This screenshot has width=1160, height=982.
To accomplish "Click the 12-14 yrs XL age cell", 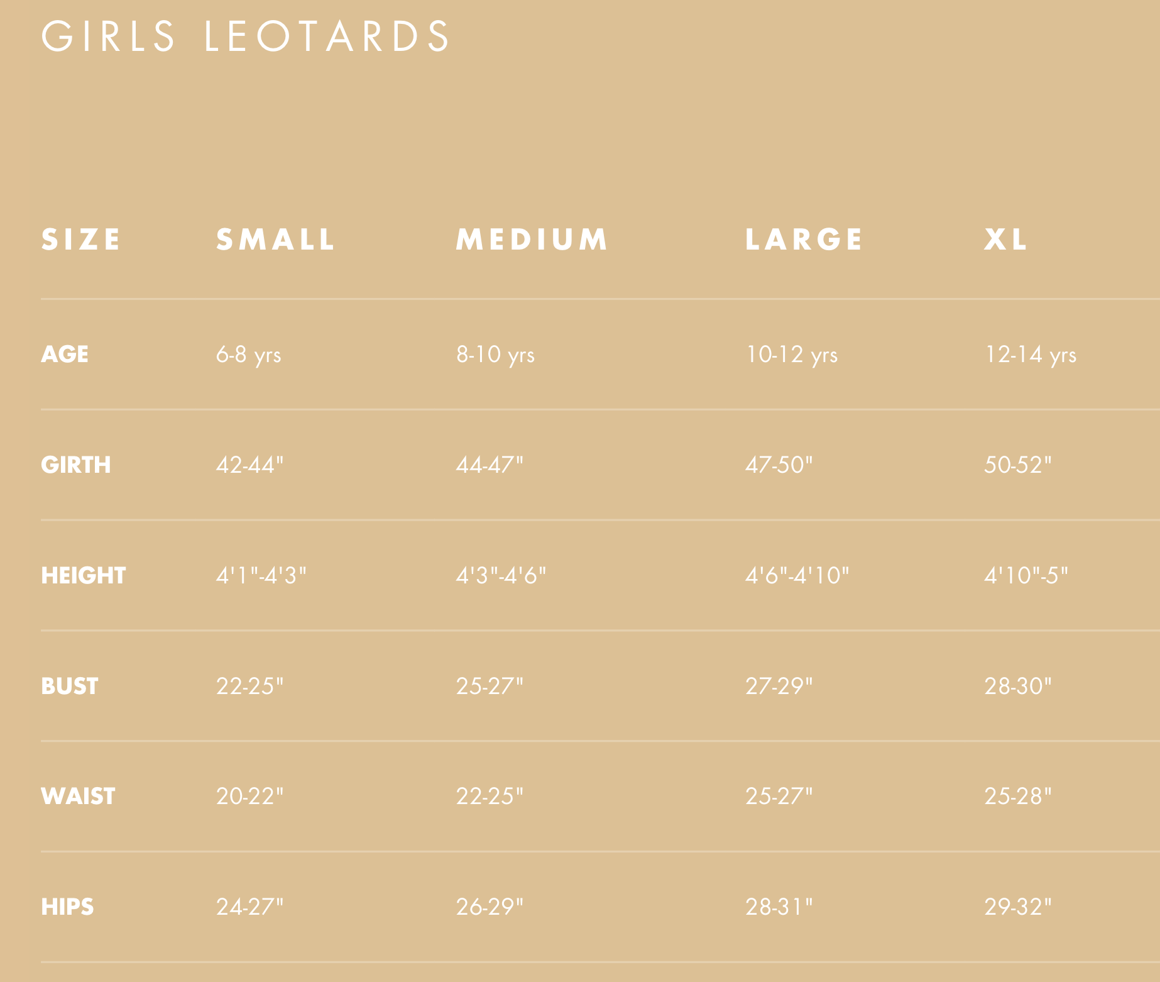I will coord(1030,355).
